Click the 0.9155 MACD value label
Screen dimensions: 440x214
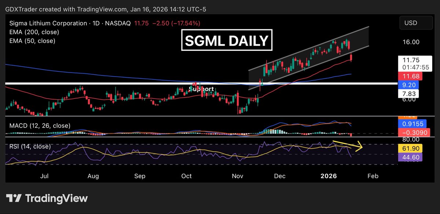pos(413,124)
